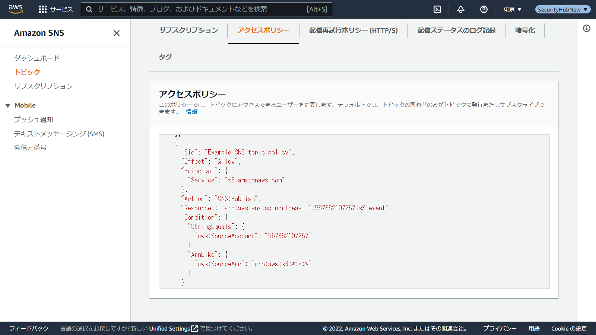Screen dimensions: 596x335
Task: Open the info panel icon at right
Action: point(587,28)
